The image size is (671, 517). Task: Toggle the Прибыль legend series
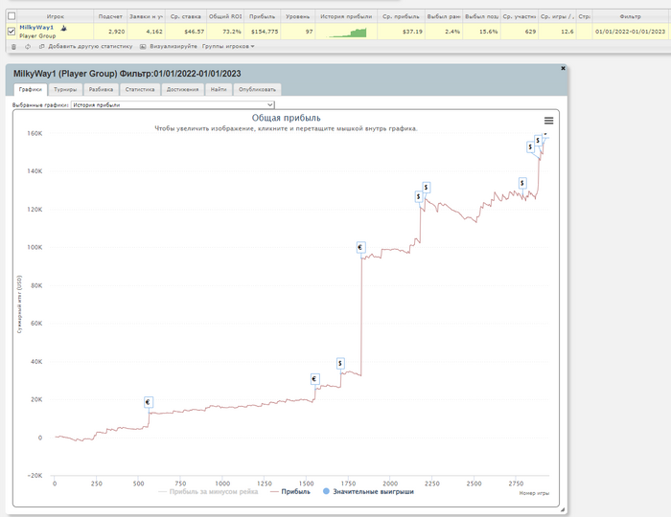click(290, 492)
